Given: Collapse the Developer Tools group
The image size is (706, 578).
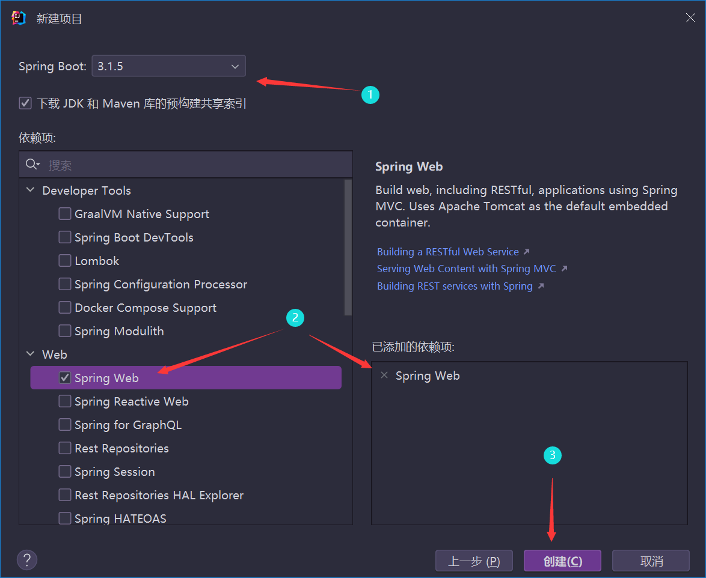Looking at the screenshot, I should (31, 190).
